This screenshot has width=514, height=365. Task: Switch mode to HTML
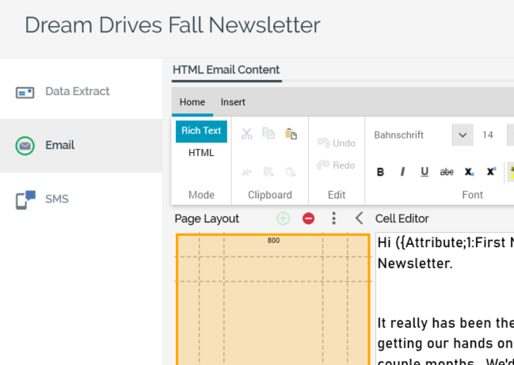tap(201, 153)
